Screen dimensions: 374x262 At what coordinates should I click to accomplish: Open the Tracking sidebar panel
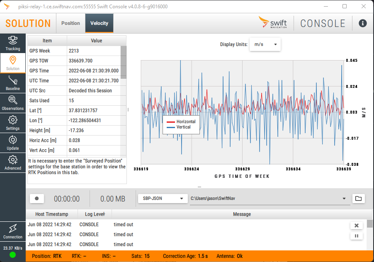[x=12, y=43]
